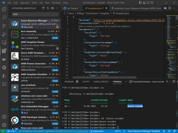
Task: Install ARM Template Visualizer extension
Action: coord(55,81)
